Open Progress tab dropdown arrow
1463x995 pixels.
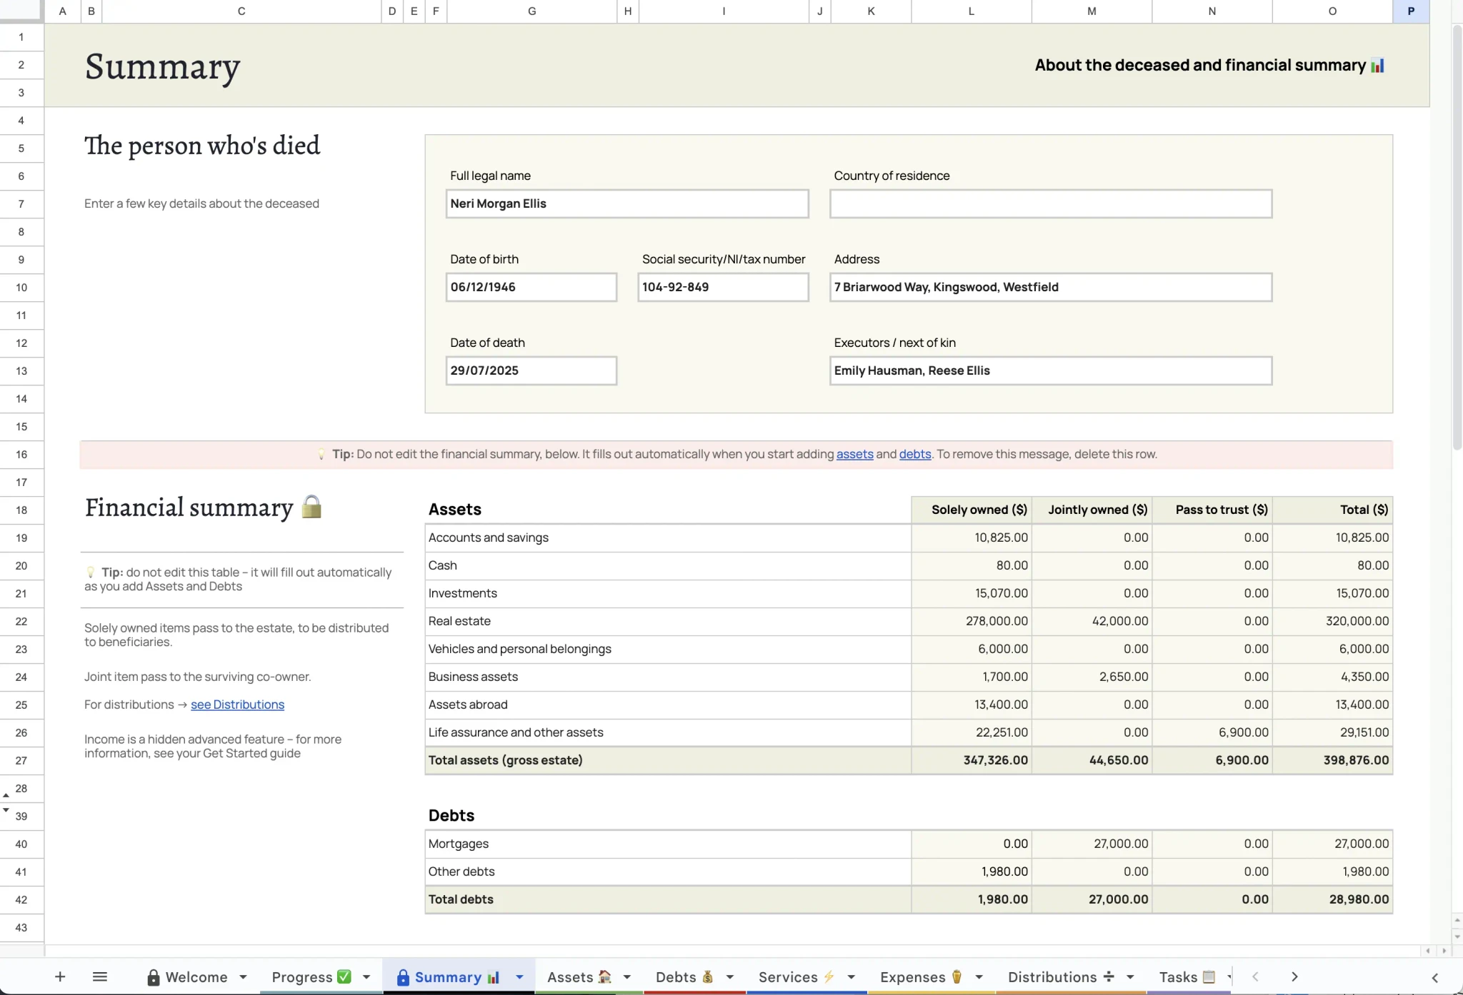click(x=366, y=976)
